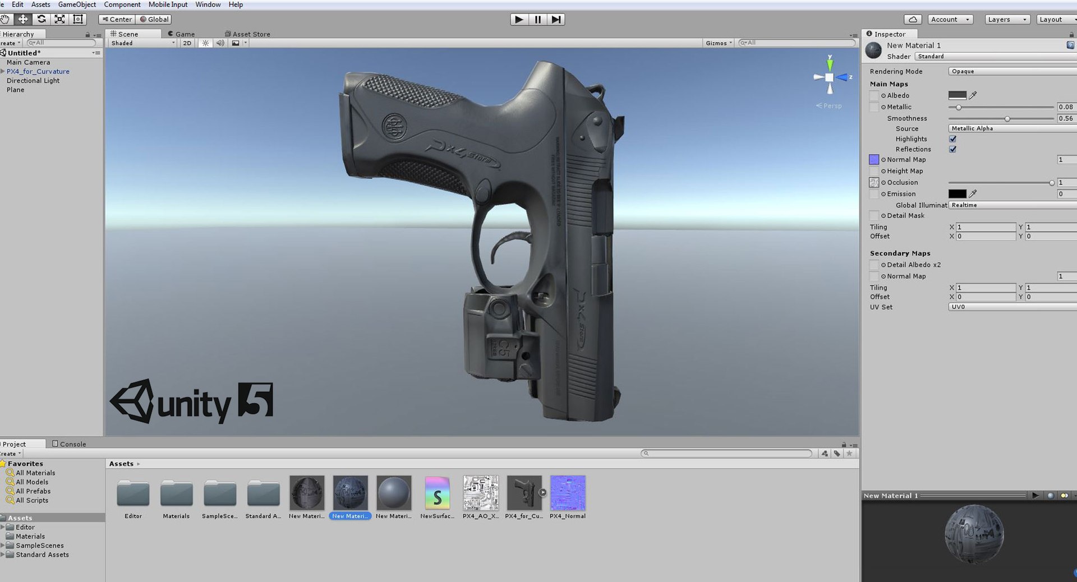Toggle 2D scene view mode
This screenshot has width=1077, height=582.
tap(187, 43)
